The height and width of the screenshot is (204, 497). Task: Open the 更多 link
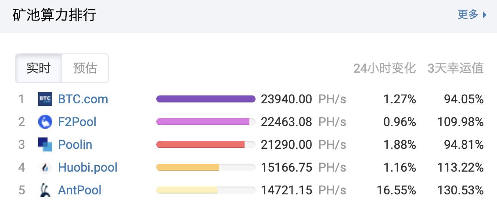(x=468, y=15)
